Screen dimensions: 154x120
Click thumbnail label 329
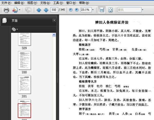click(x=24, y=48)
